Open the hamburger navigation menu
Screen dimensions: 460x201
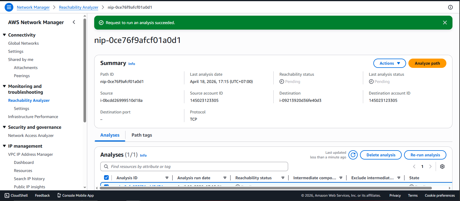(x=9, y=7)
